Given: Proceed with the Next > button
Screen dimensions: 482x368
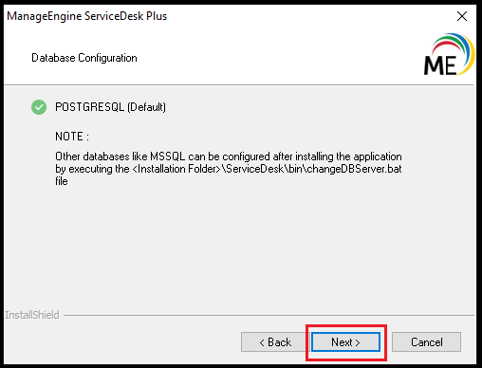Looking at the screenshot, I should [x=345, y=341].
